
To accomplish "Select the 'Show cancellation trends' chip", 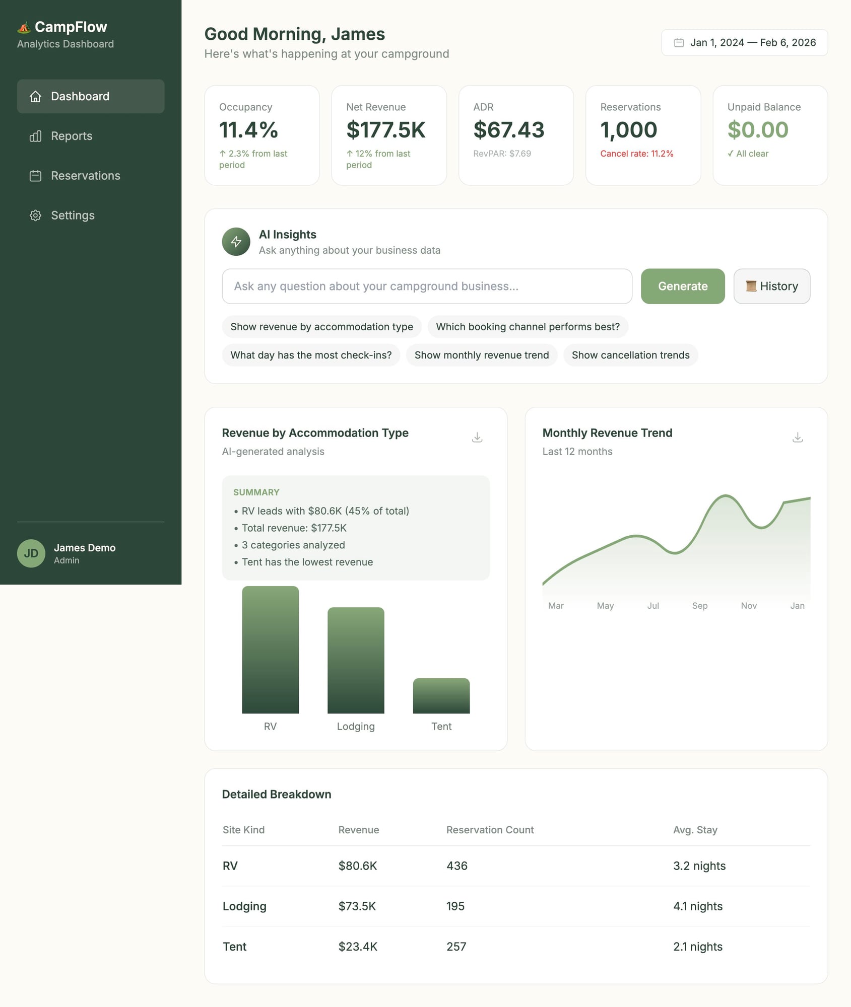I will click(x=630, y=355).
